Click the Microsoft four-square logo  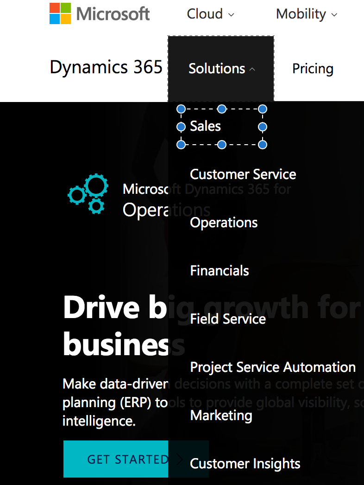click(x=60, y=13)
